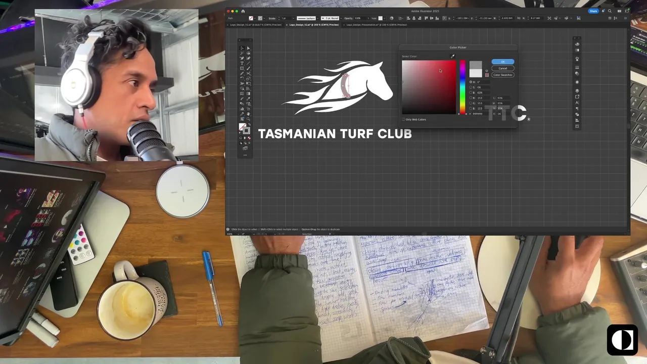Screen dimensions: 647x364
Task: Open the stroke weight 1 pt dropdown
Action: point(294,18)
